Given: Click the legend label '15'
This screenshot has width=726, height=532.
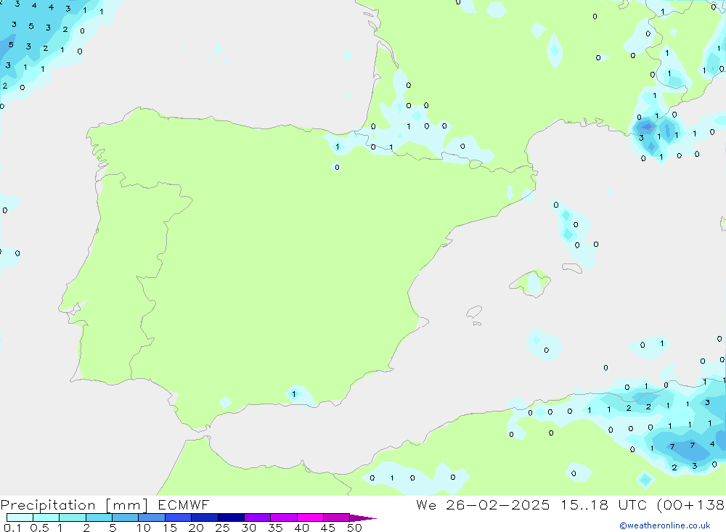Looking at the screenshot, I should 170,528.
